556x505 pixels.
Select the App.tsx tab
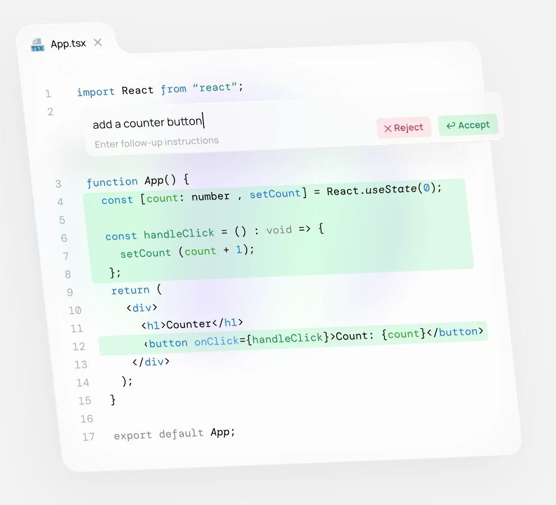coord(67,44)
